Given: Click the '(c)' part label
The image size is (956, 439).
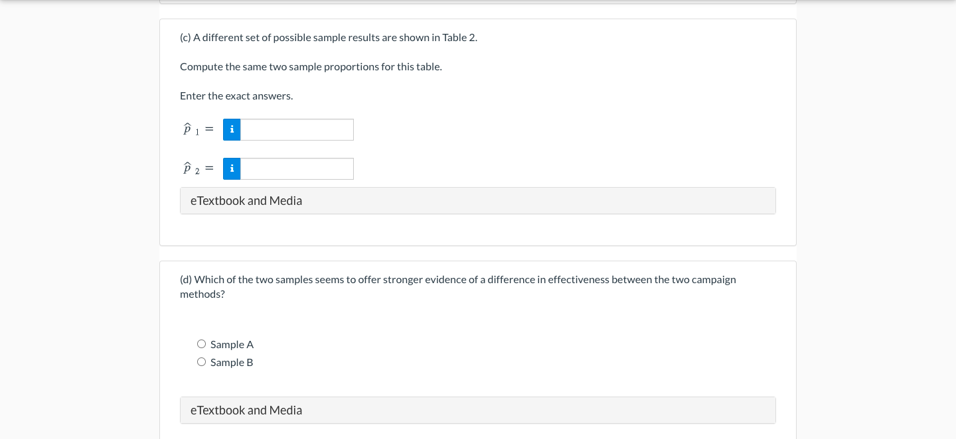Looking at the screenshot, I should tap(185, 38).
